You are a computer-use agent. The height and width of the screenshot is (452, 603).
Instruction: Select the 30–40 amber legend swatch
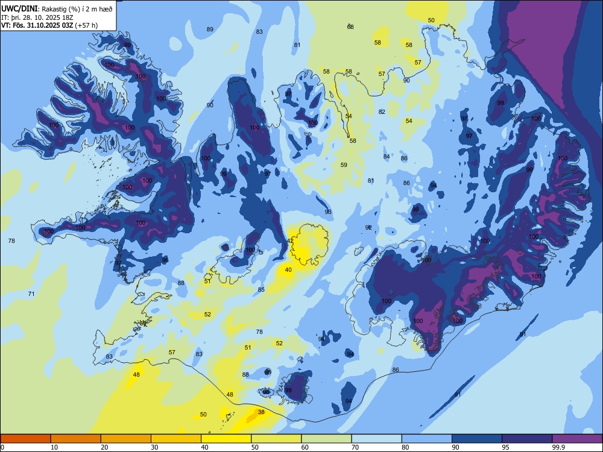(x=176, y=439)
